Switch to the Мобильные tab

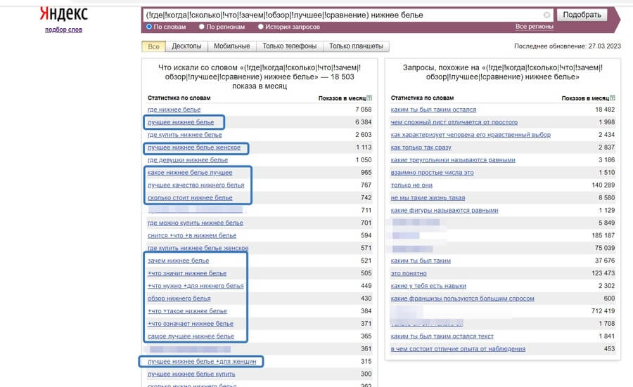tap(231, 46)
